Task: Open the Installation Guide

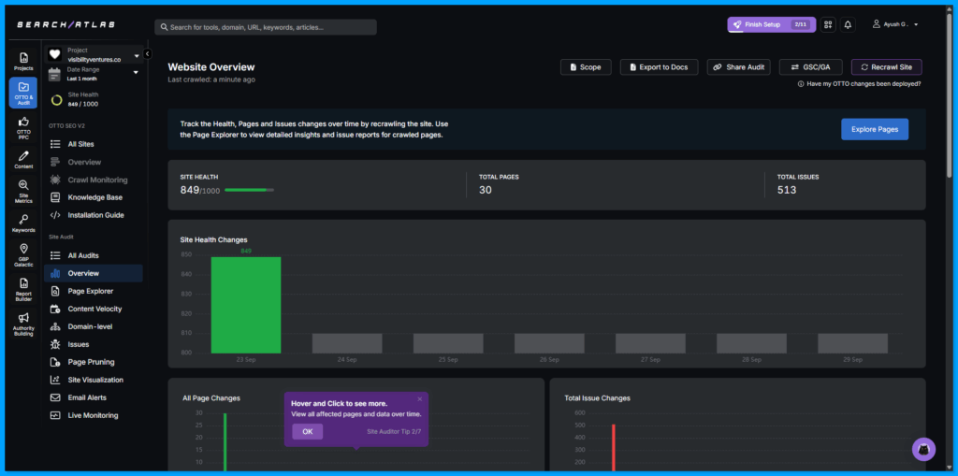Action: pyautogui.click(x=95, y=215)
